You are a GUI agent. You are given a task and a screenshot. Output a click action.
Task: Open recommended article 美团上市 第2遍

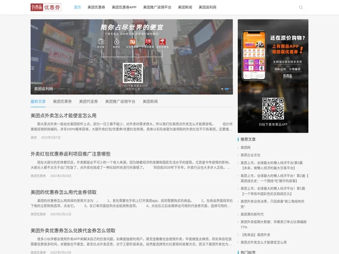coord(274,178)
